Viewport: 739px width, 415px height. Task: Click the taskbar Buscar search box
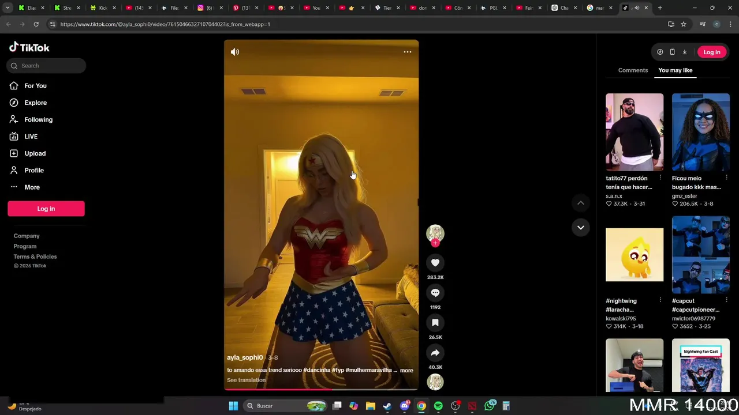(x=285, y=406)
